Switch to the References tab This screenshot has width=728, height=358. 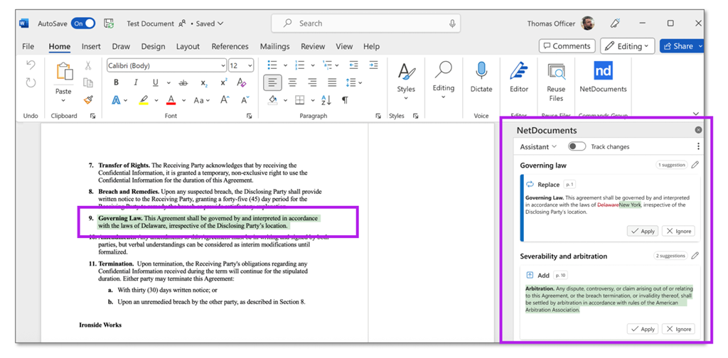point(230,46)
